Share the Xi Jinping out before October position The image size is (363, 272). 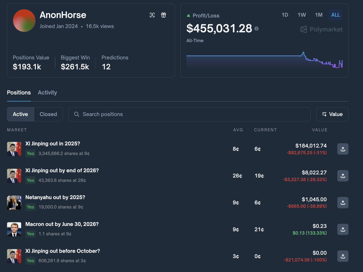(x=343, y=256)
